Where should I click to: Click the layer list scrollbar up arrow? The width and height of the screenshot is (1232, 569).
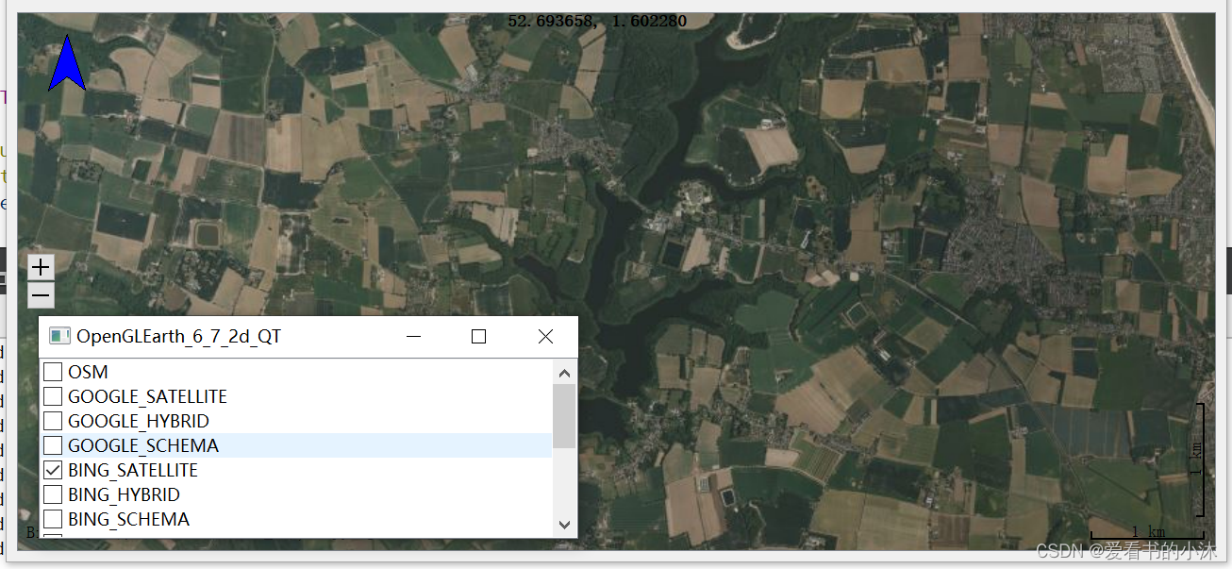point(563,372)
